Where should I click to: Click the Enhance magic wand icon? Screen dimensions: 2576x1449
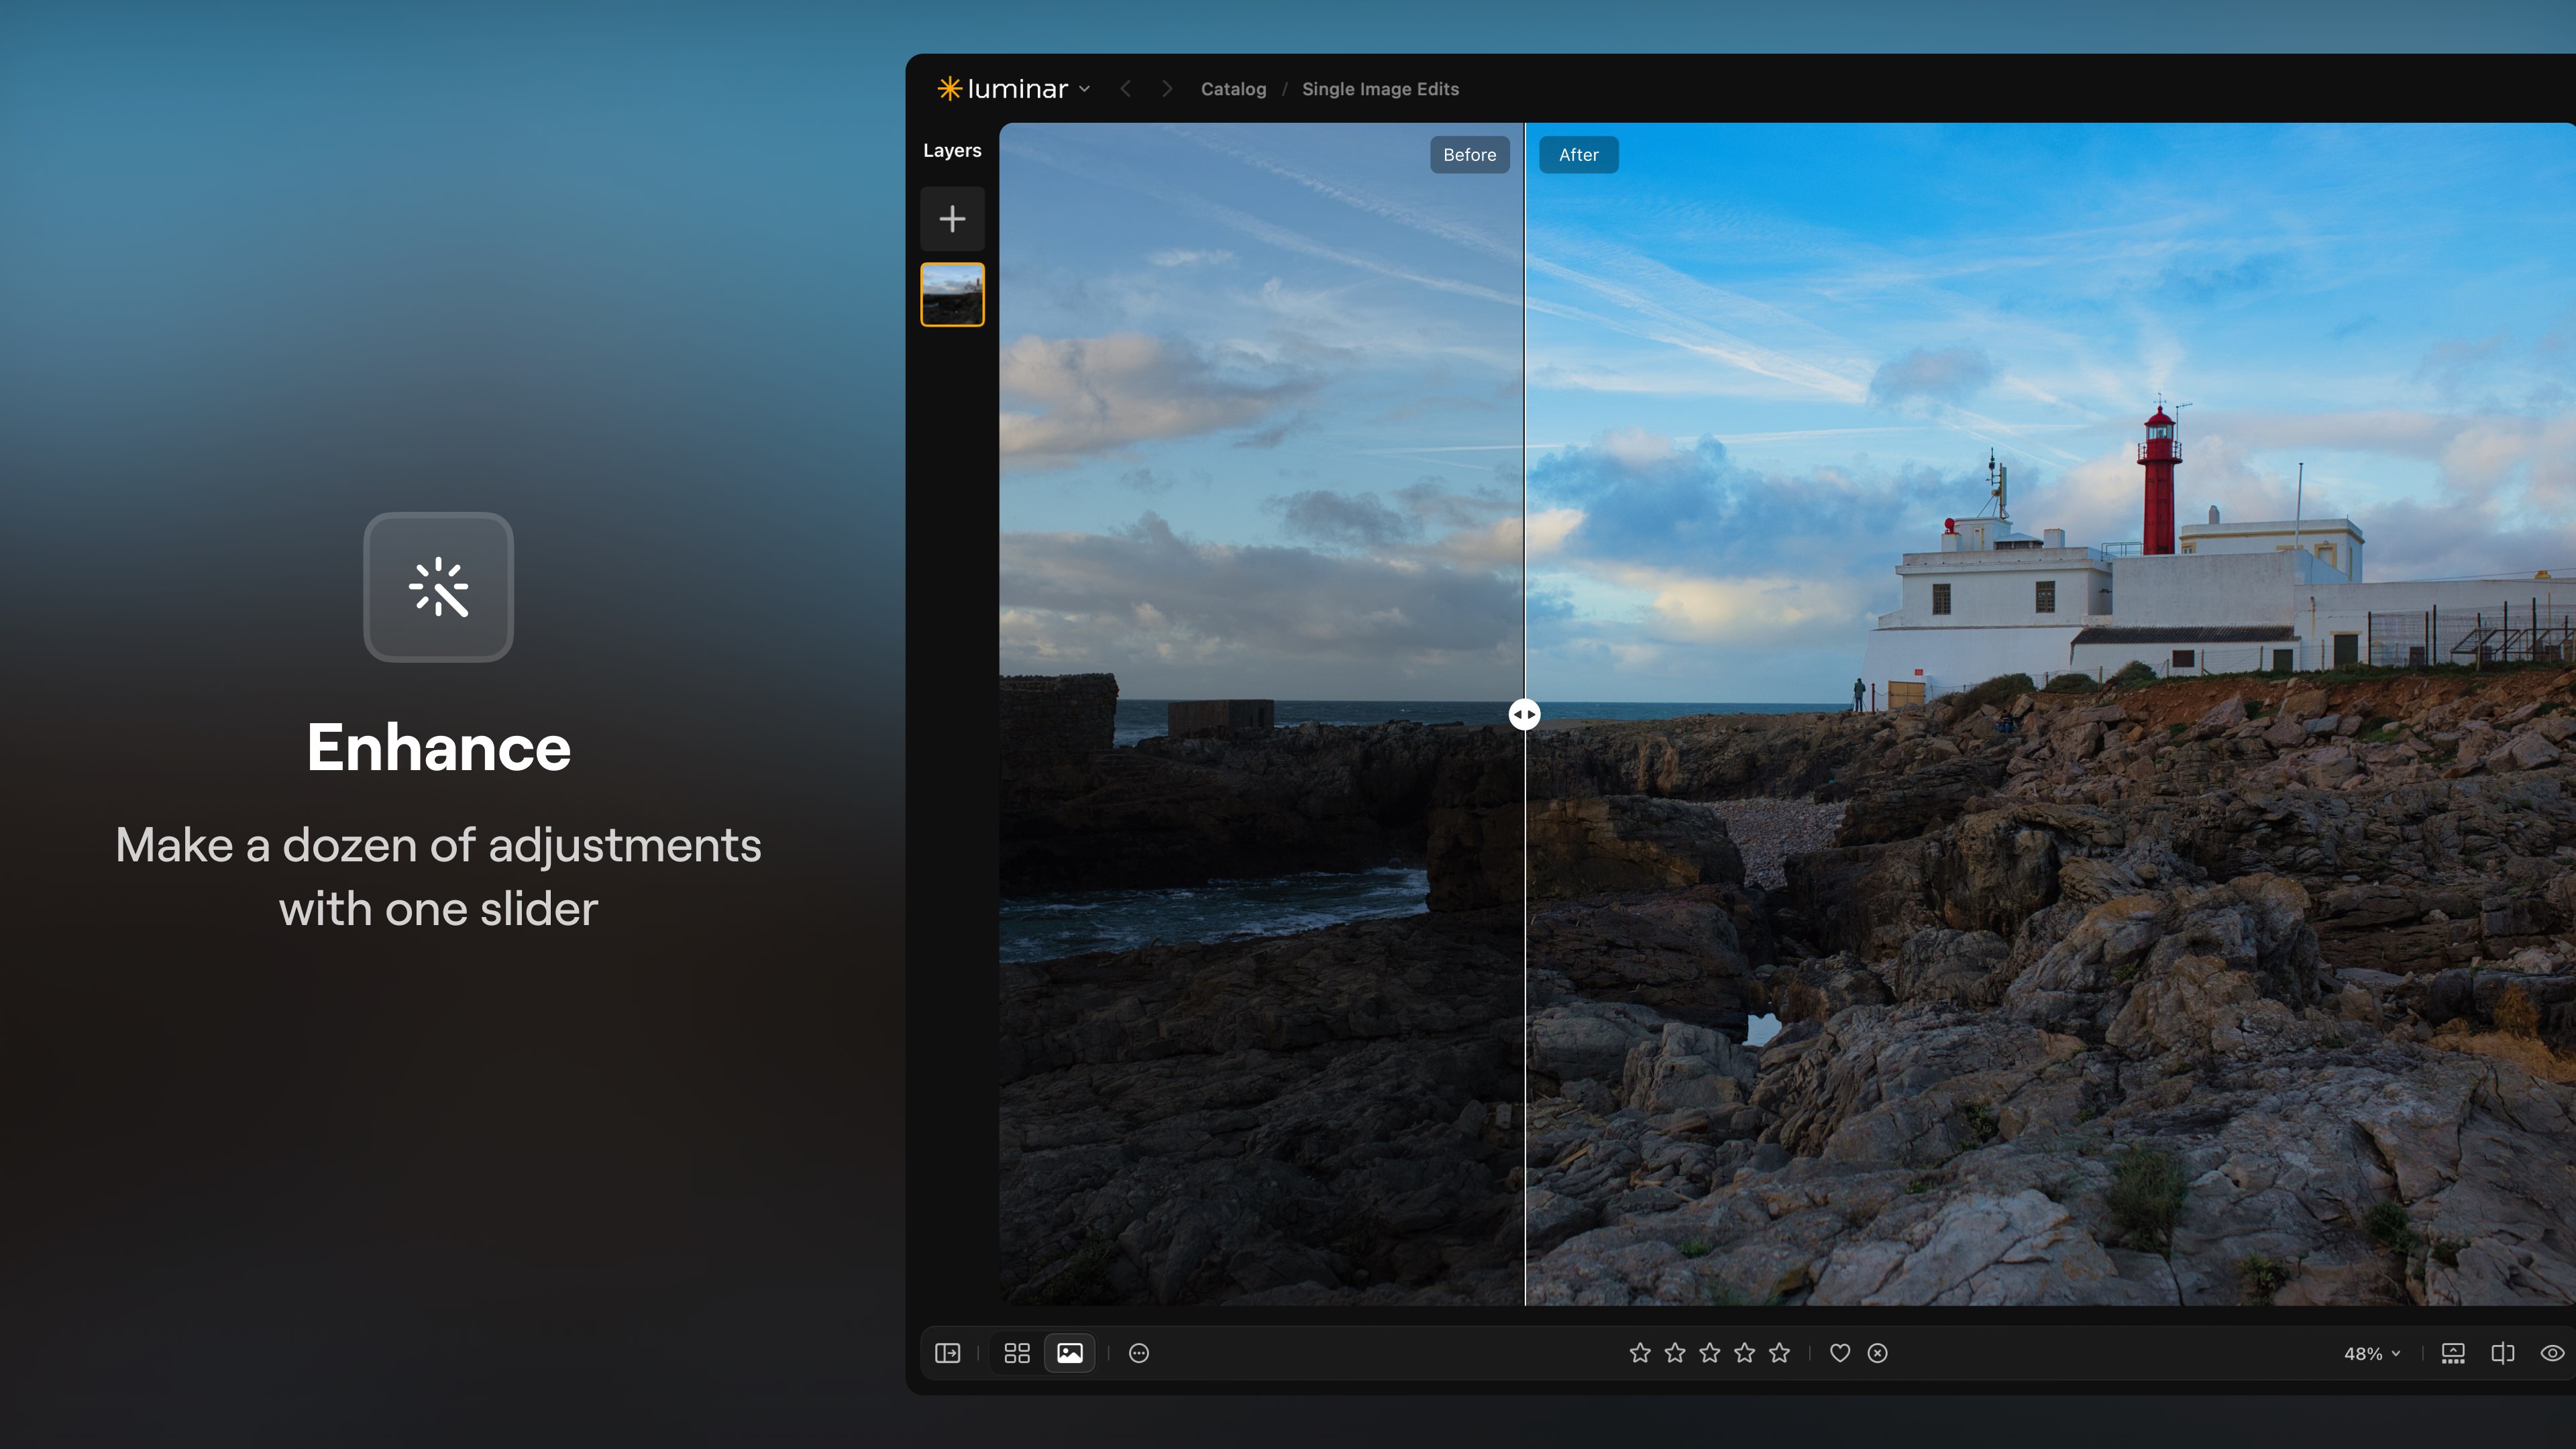[x=438, y=587]
